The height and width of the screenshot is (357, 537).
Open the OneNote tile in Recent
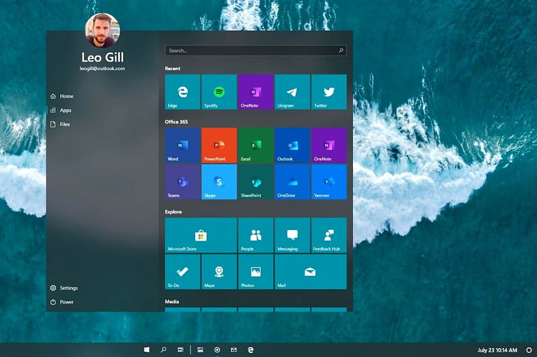click(256, 92)
